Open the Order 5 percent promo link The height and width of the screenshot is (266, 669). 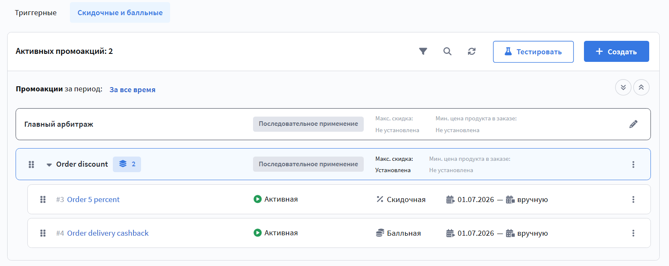pyautogui.click(x=93, y=199)
